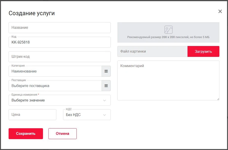Screen dimensions: 228x150
Task: Open the НДС dropdown showing Без НДС
Action: [84, 115]
